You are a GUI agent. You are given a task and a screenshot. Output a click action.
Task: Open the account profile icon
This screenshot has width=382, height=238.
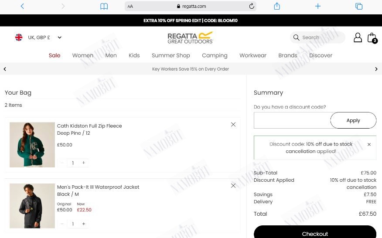coord(358,37)
